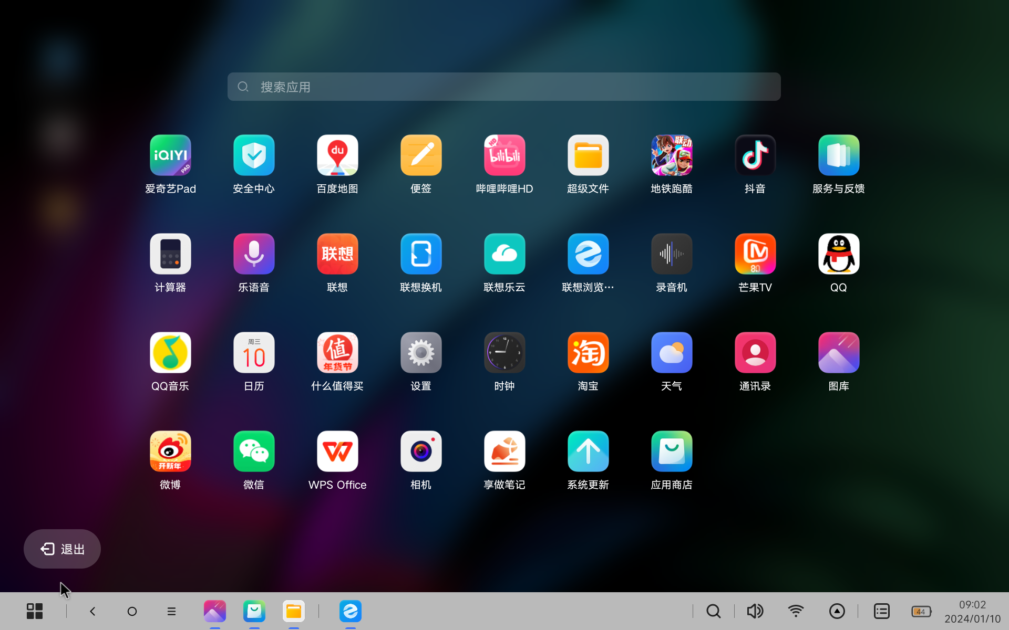This screenshot has height=630, width=1009.
Task: Check the battery indicator
Action: click(921, 612)
